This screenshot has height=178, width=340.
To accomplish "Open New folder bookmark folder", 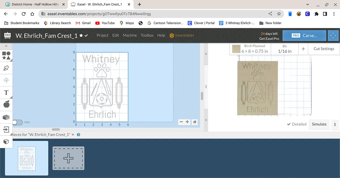I will pos(270,23).
